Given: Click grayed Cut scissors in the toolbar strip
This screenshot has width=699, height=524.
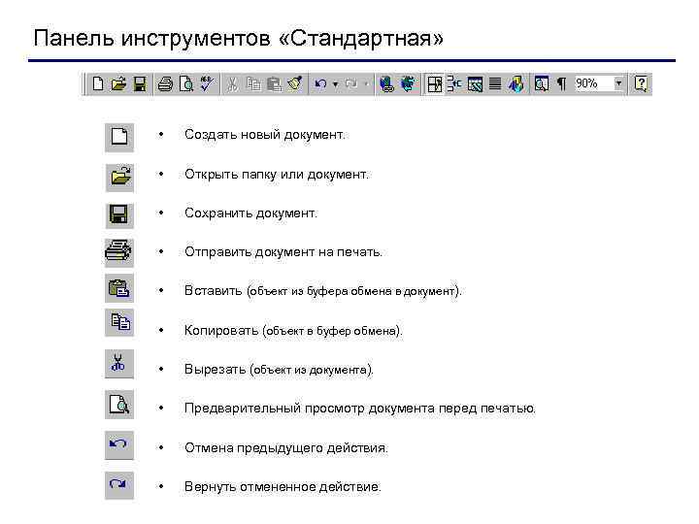Looking at the screenshot, I should click(x=232, y=83).
